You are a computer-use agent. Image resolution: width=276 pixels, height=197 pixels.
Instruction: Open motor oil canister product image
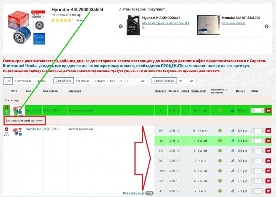pyautogui.click(x=133, y=25)
